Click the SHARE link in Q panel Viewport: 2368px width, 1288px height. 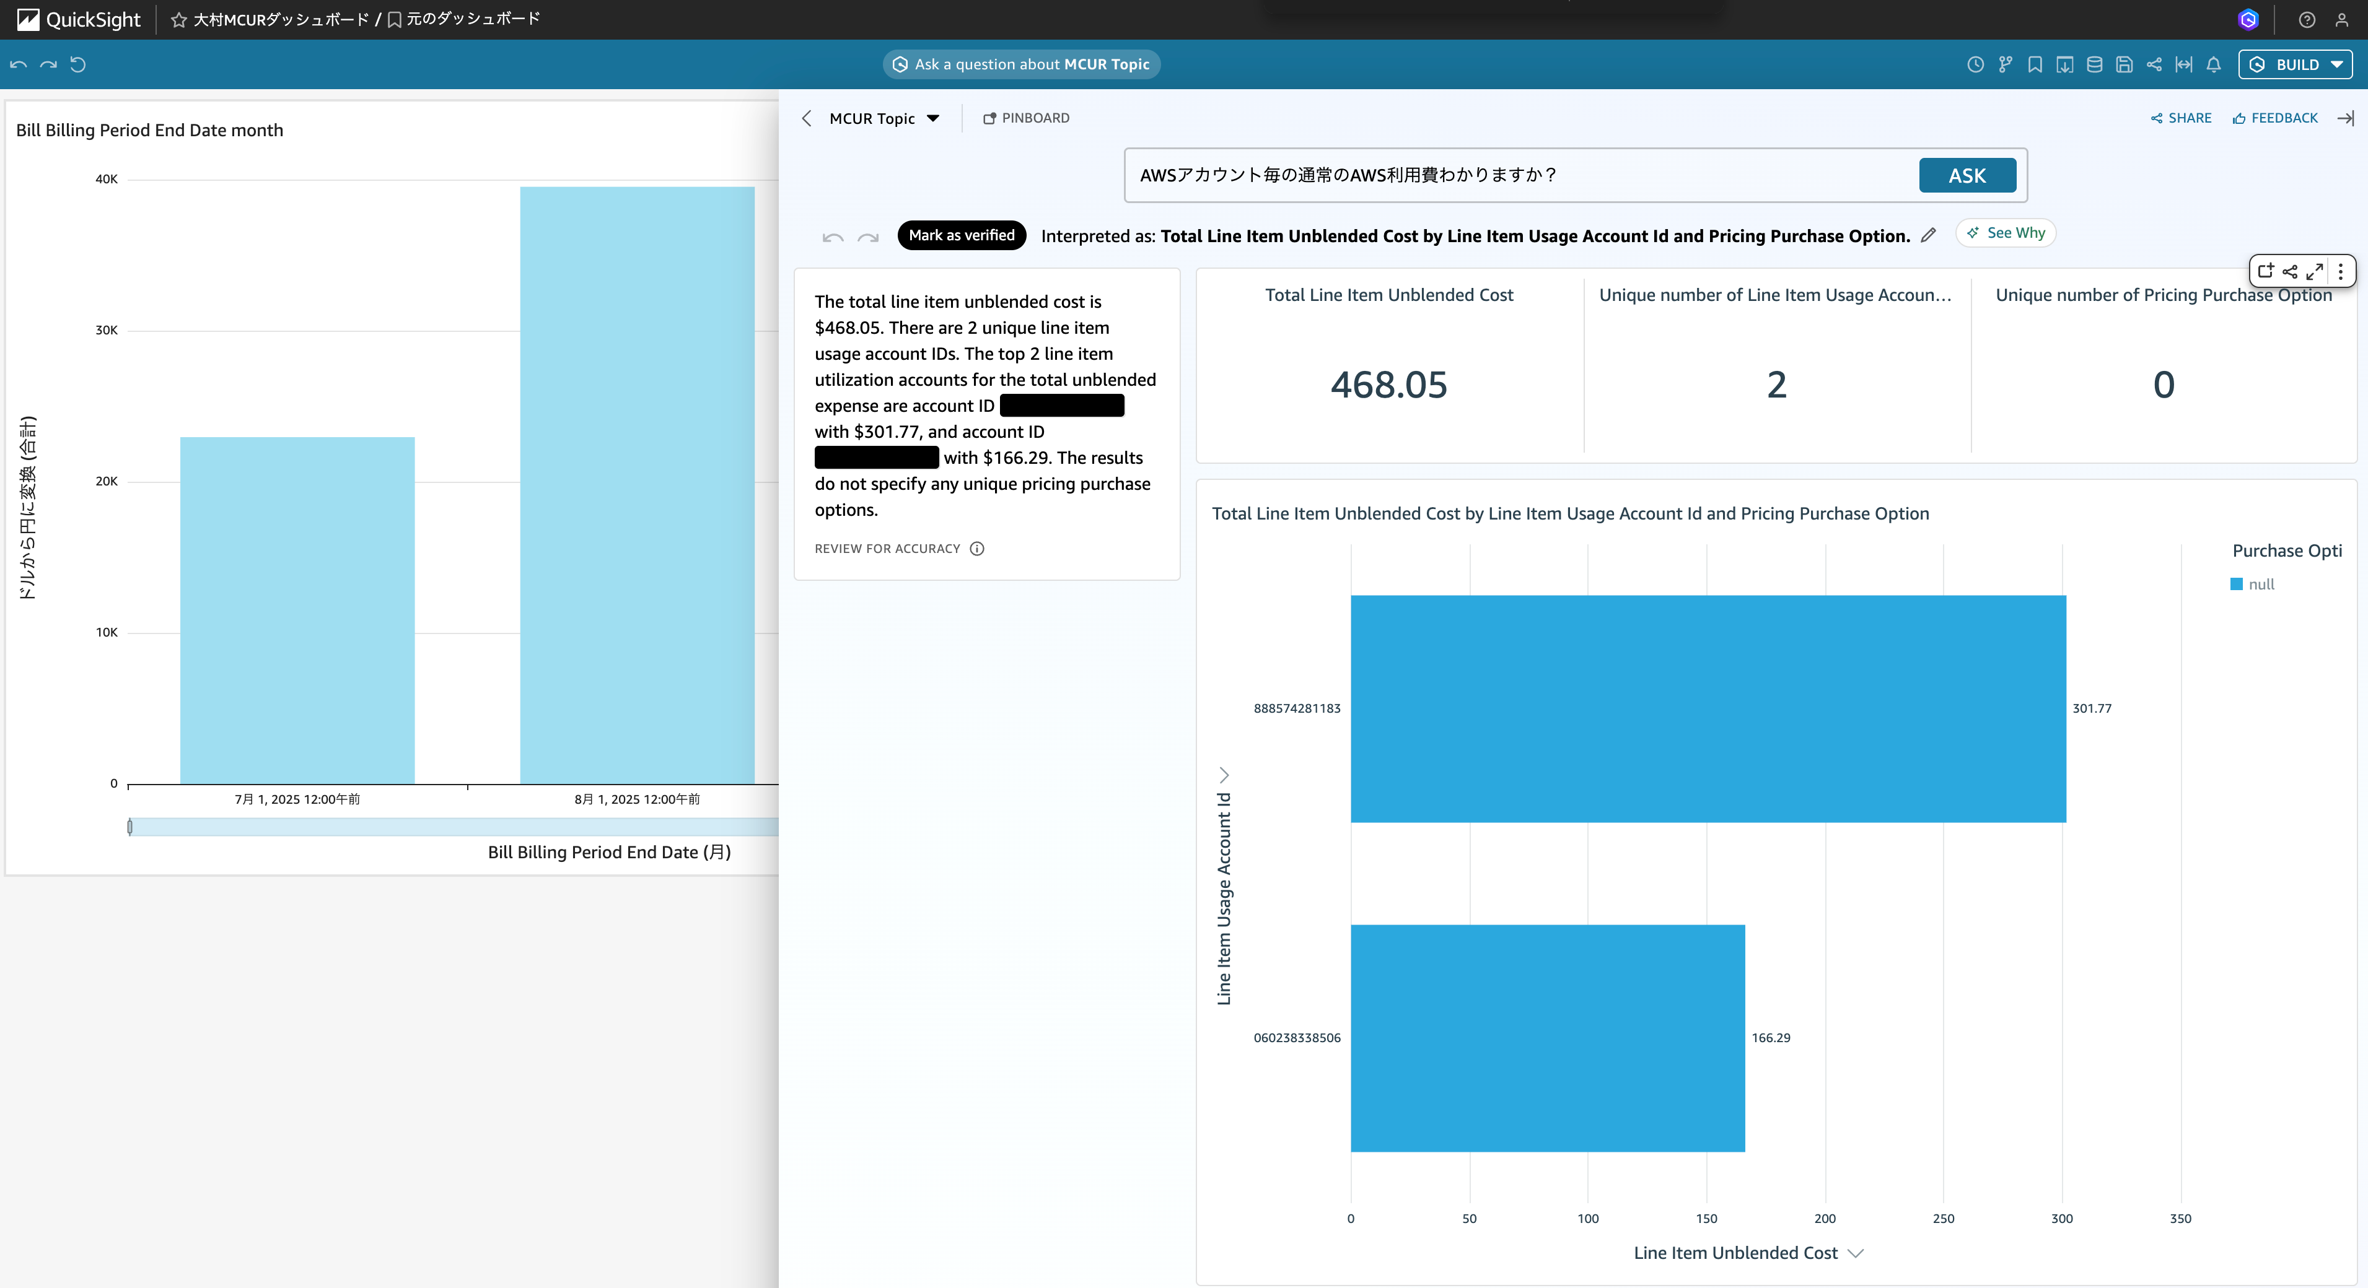(2180, 118)
